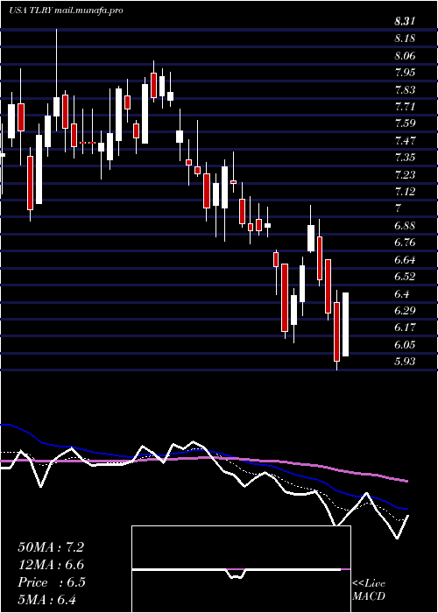Click the USA TLRY mail.munafa.pro header text
438x613 pixels.
tap(66, 11)
